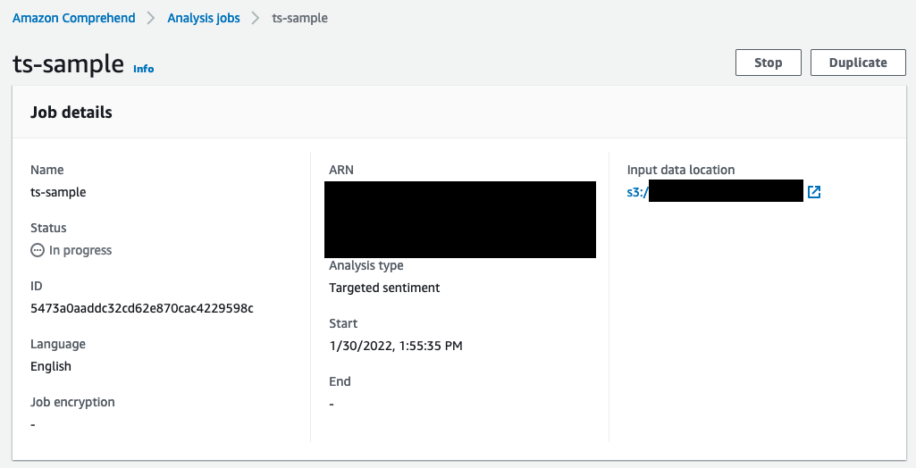
Task: Navigate to Analysis jobs breadcrumb
Action: pos(204,18)
